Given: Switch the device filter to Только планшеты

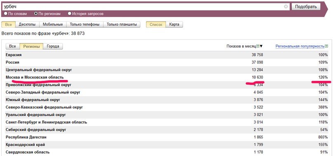Looking at the screenshot, I should 122,24.
